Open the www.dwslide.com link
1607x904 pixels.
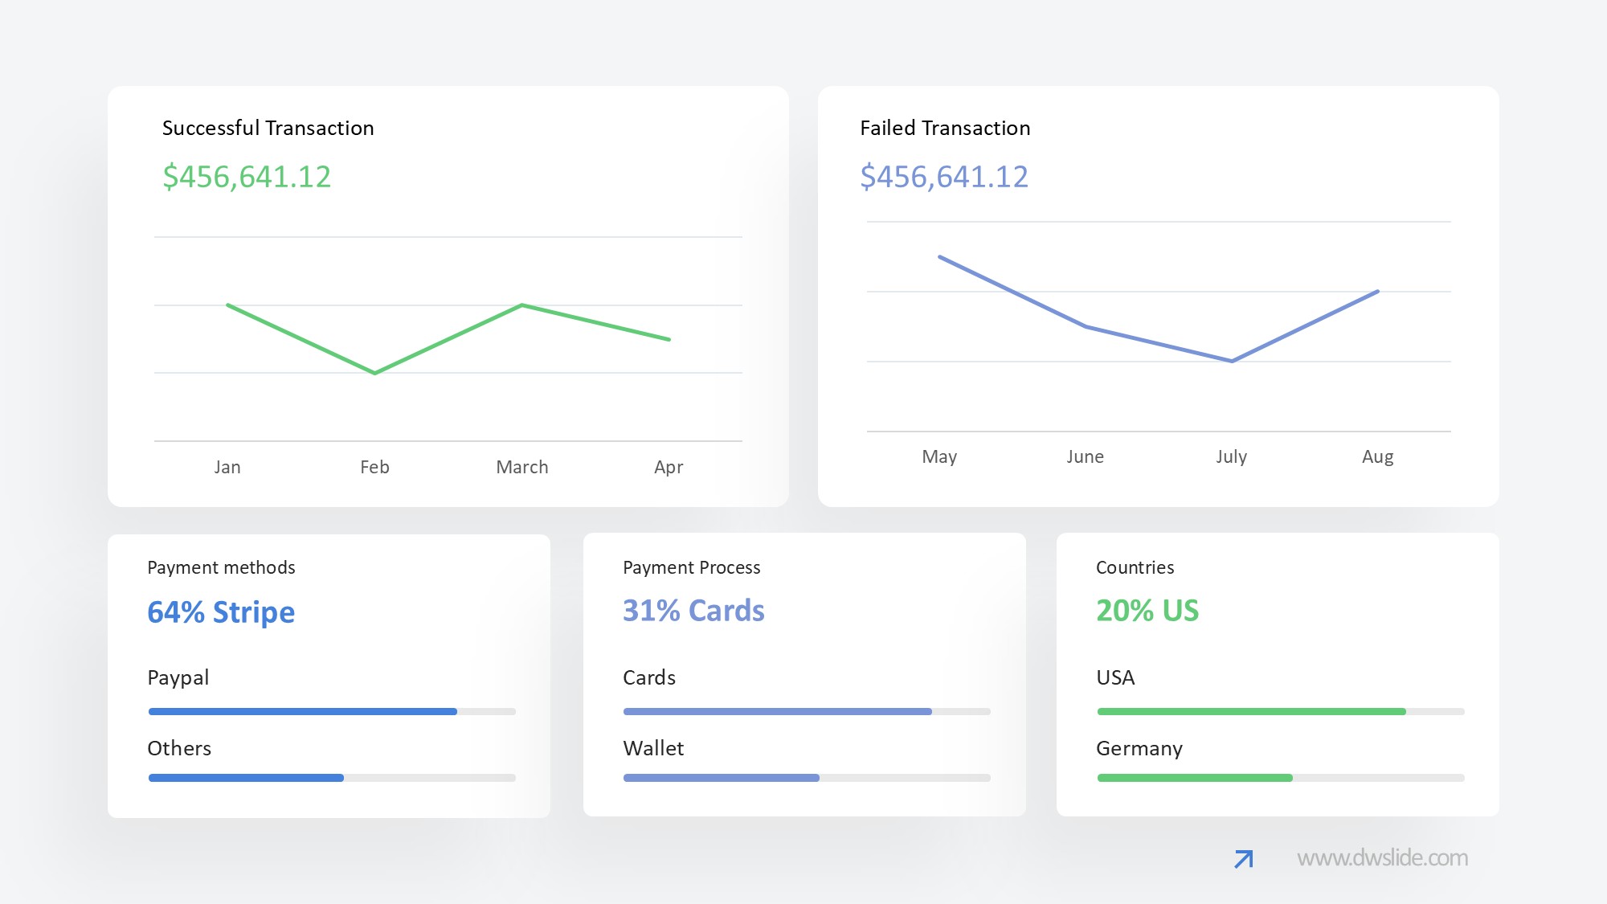point(1382,858)
